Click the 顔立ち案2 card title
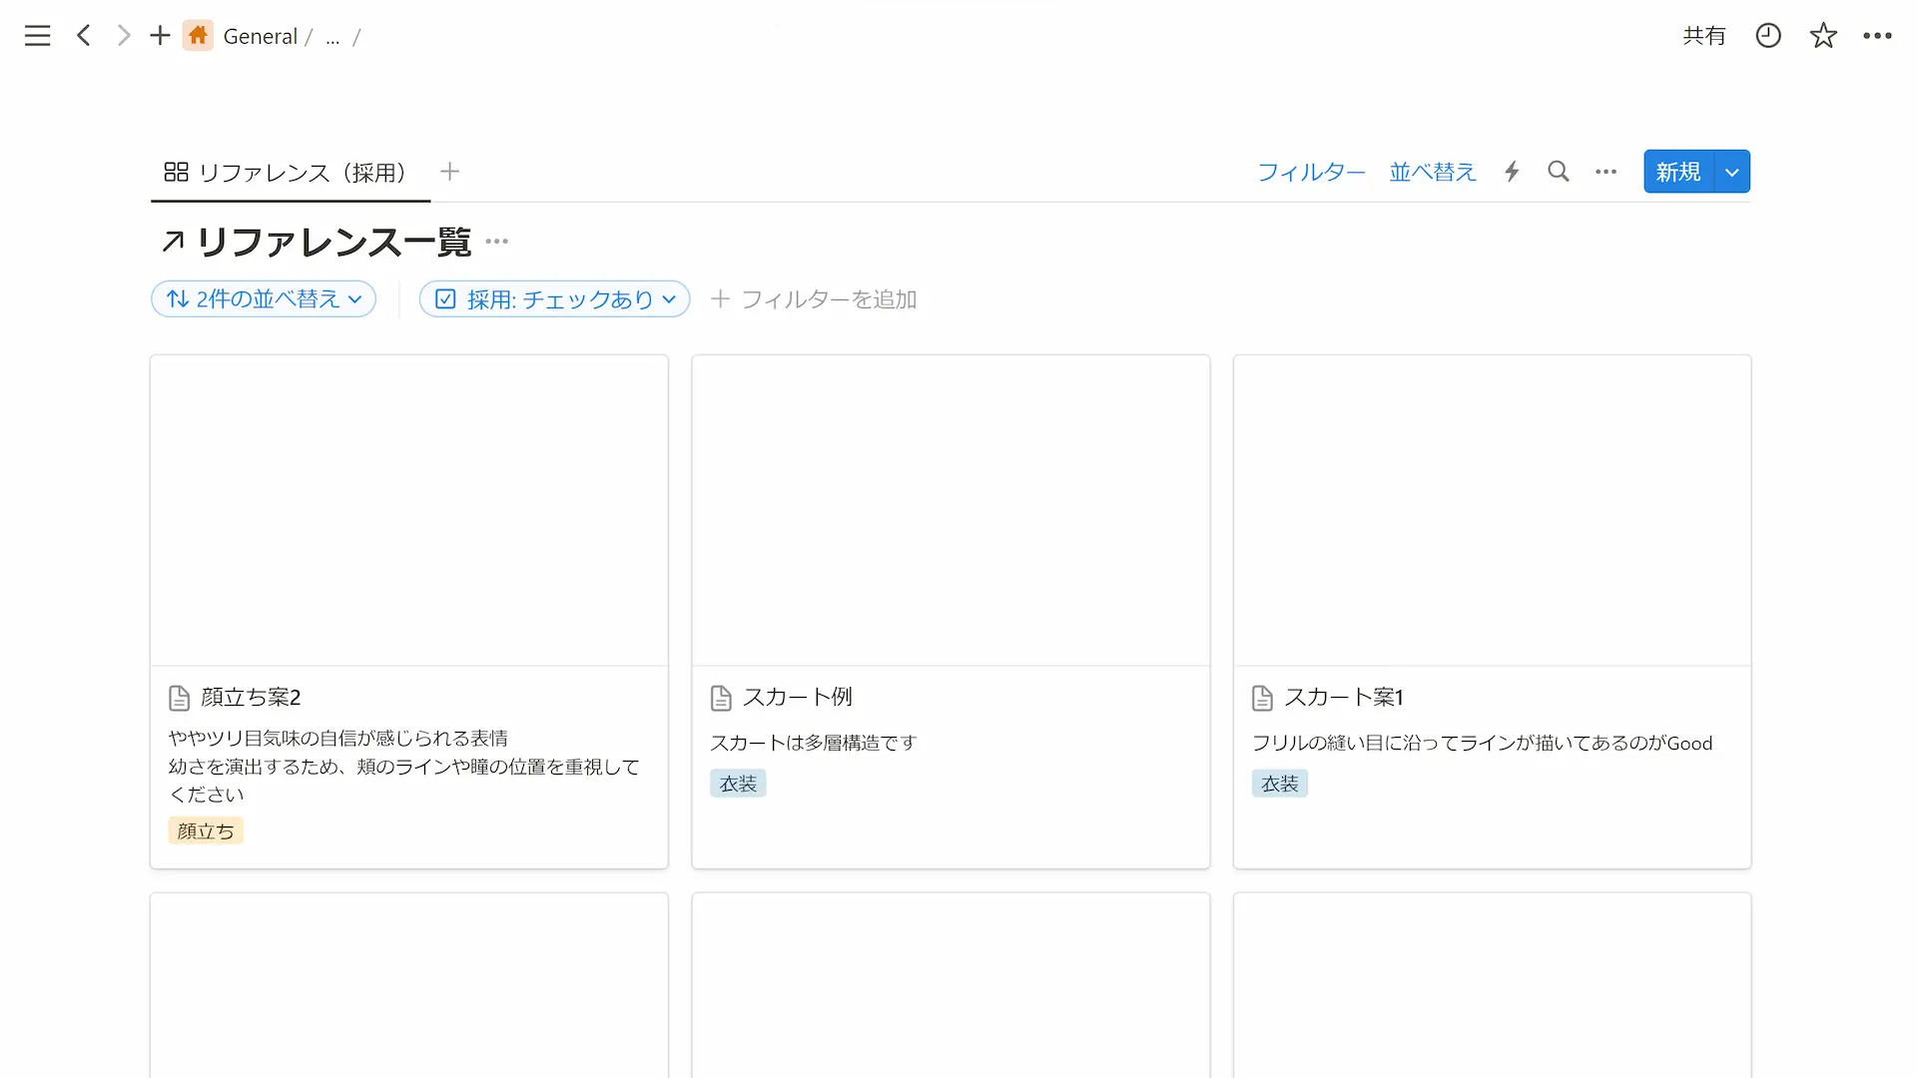Viewport: 1917px width, 1078px height. coord(252,697)
